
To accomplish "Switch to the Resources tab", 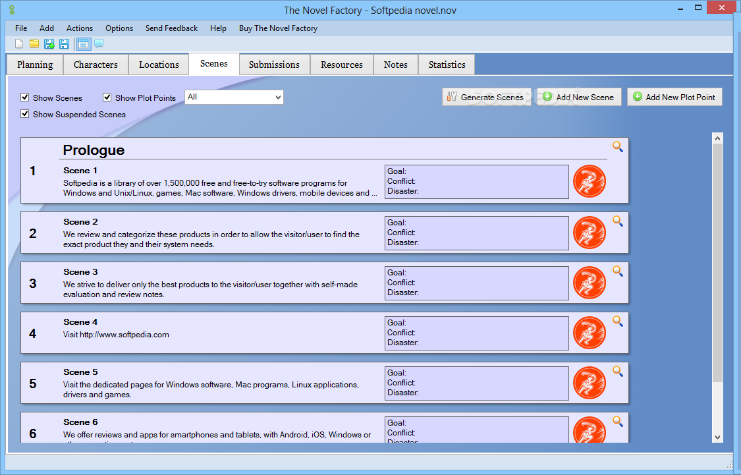I will click(x=342, y=65).
